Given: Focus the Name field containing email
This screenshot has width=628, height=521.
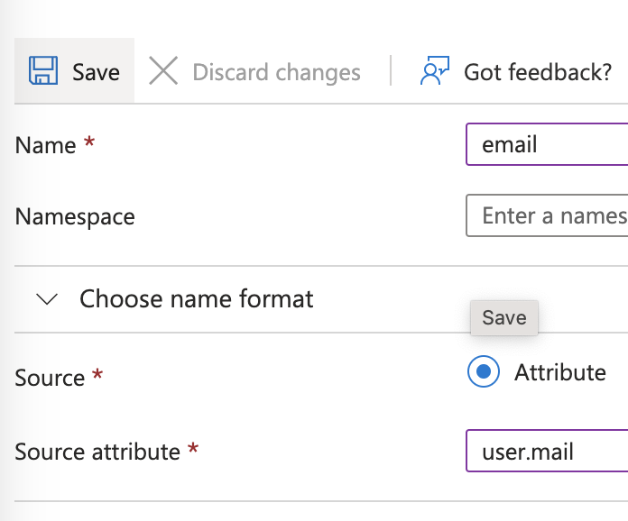Looking at the screenshot, I should pos(547,144).
